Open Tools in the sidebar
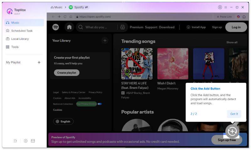 [x=24, y=47]
